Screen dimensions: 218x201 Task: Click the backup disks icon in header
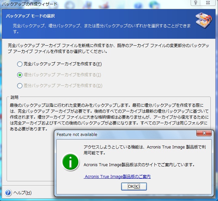tap(204, 20)
